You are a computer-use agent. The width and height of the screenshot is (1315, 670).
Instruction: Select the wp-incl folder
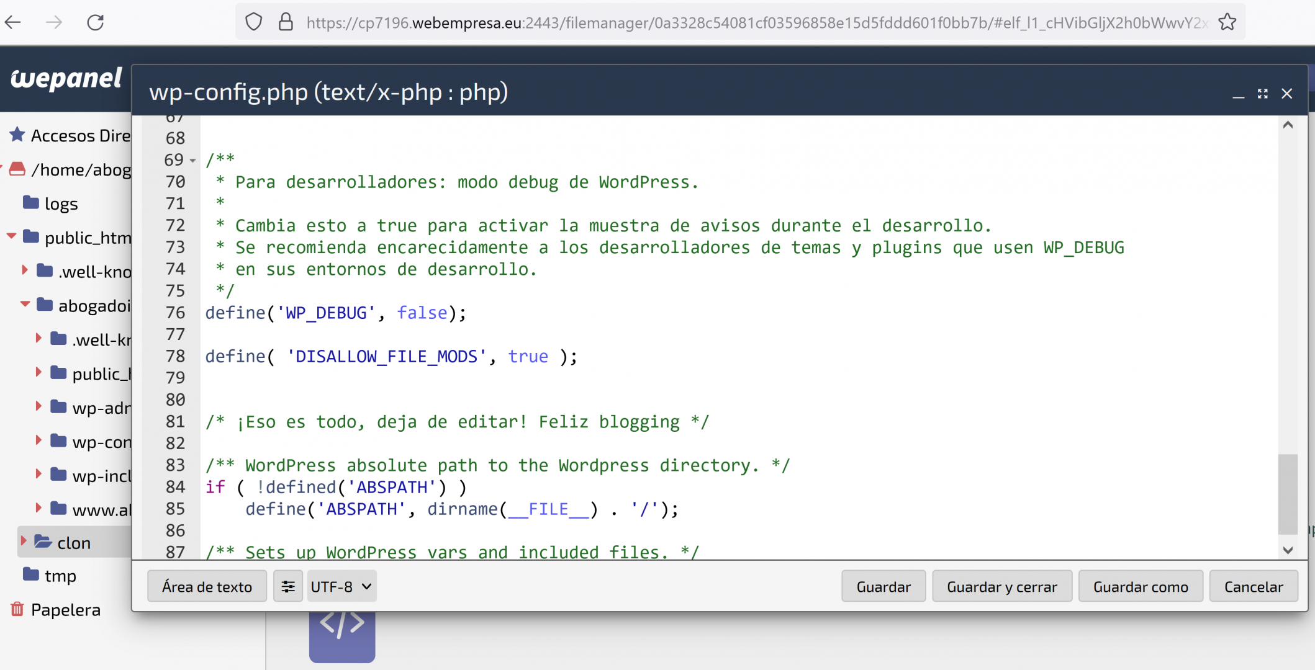(91, 476)
